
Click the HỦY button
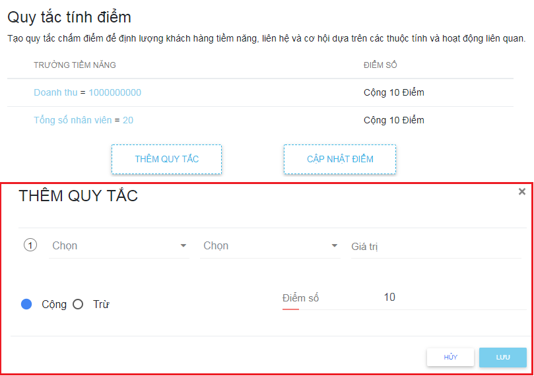tap(450, 358)
